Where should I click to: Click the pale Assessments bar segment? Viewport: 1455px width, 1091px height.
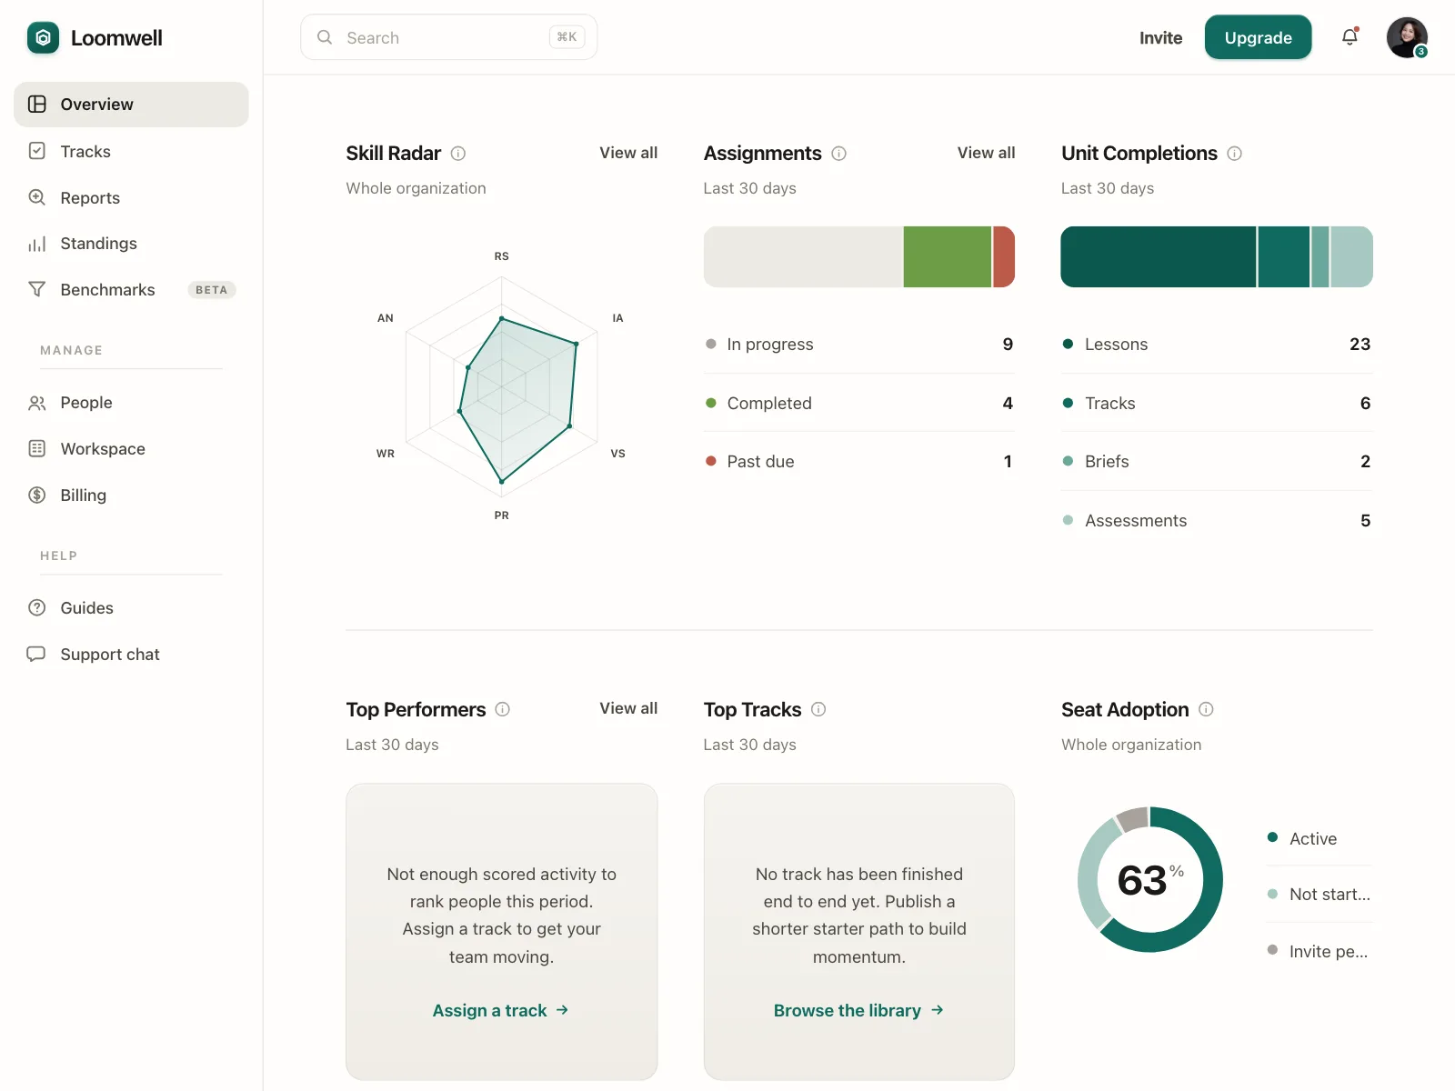click(1351, 257)
